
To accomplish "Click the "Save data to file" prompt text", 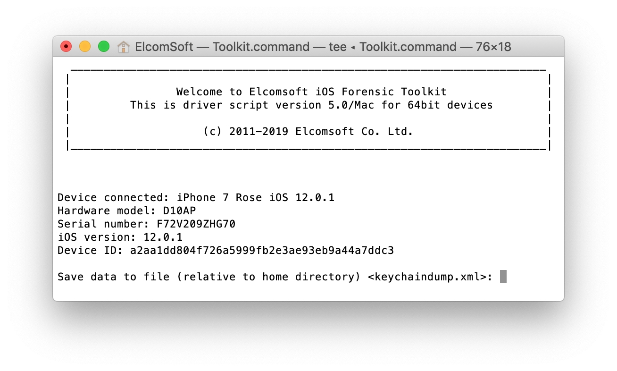I will (x=113, y=277).
